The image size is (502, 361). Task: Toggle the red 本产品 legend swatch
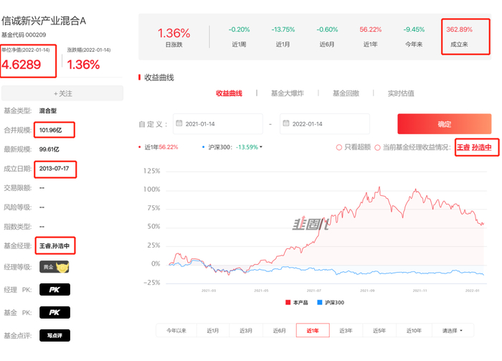click(x=288, y=302)
